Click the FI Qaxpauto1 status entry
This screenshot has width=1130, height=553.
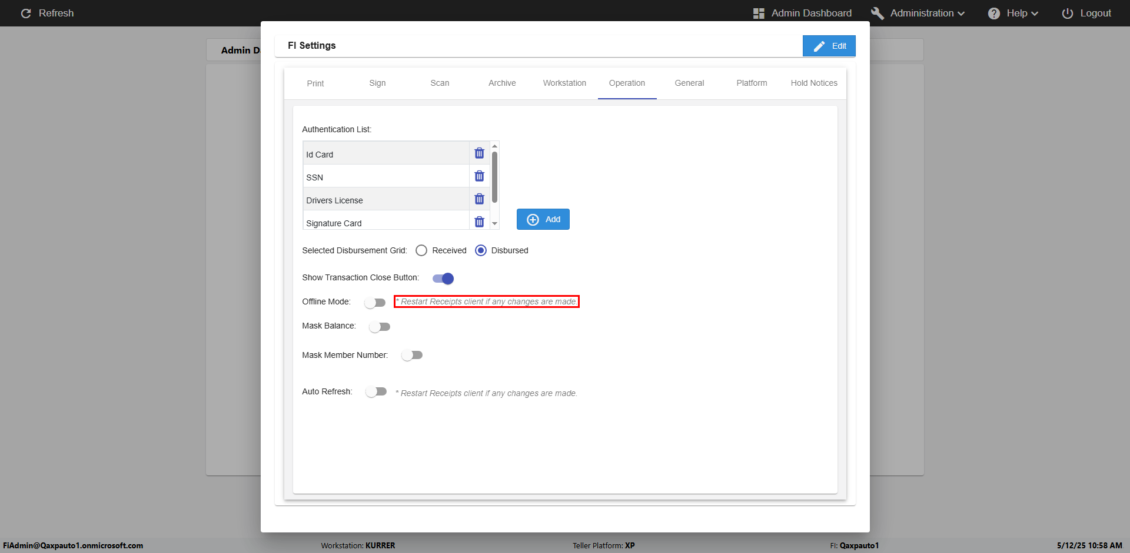(x=855, y=545)
